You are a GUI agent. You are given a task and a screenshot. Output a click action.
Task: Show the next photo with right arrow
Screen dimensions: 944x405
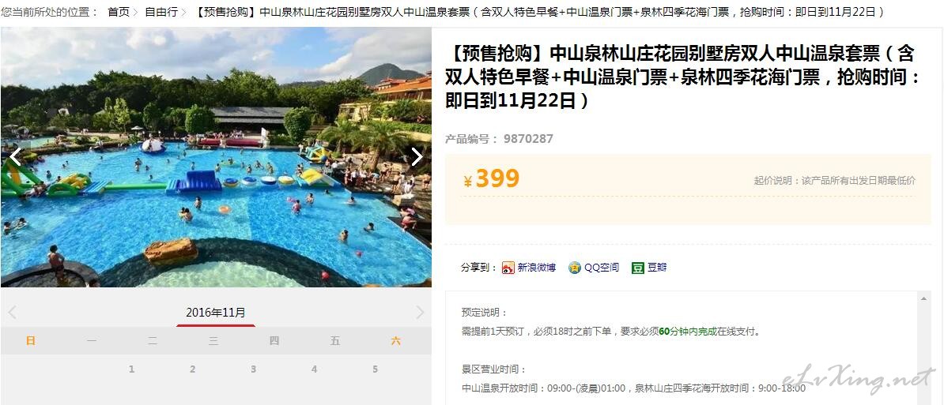[x=417, y=157]
